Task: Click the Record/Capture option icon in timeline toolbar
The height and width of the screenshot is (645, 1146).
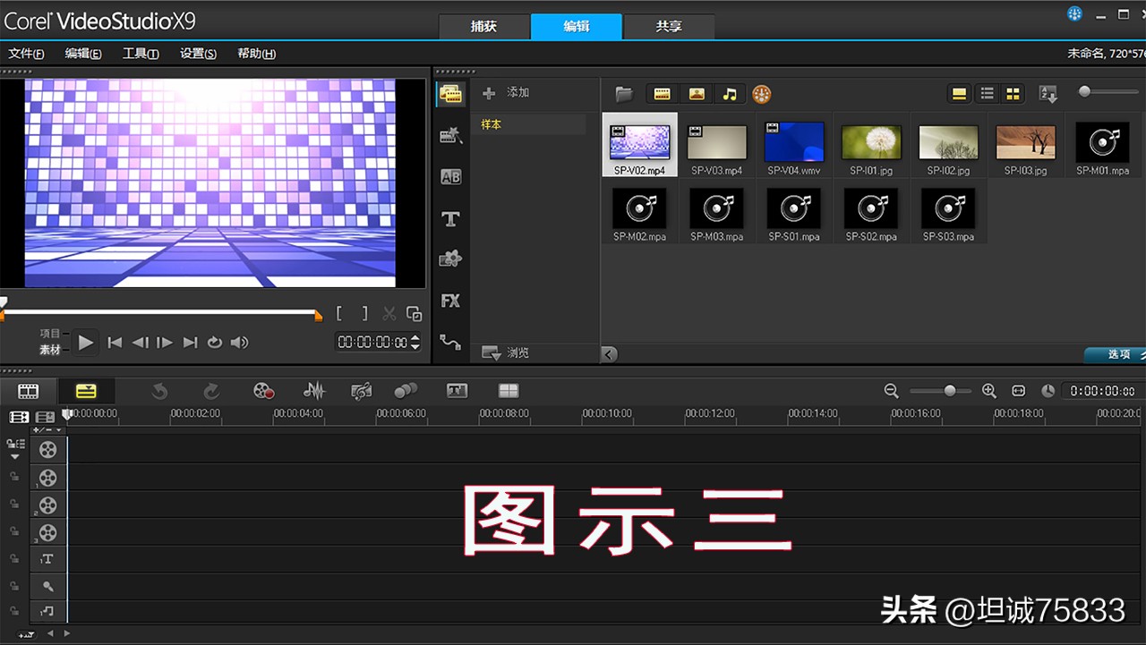Action: (263, 391)
